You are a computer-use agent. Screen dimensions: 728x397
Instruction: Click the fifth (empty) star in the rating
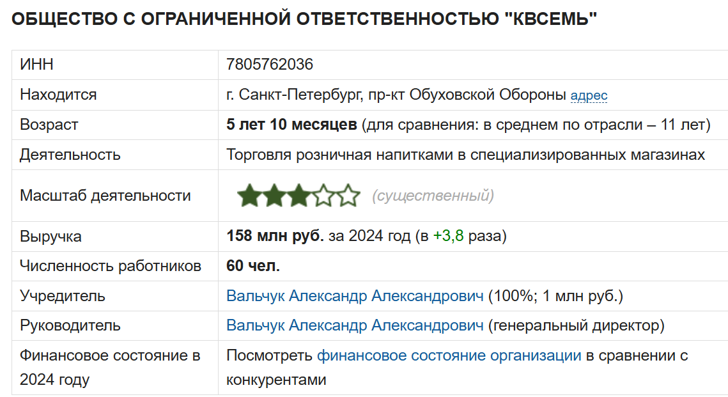pos(348,196)
